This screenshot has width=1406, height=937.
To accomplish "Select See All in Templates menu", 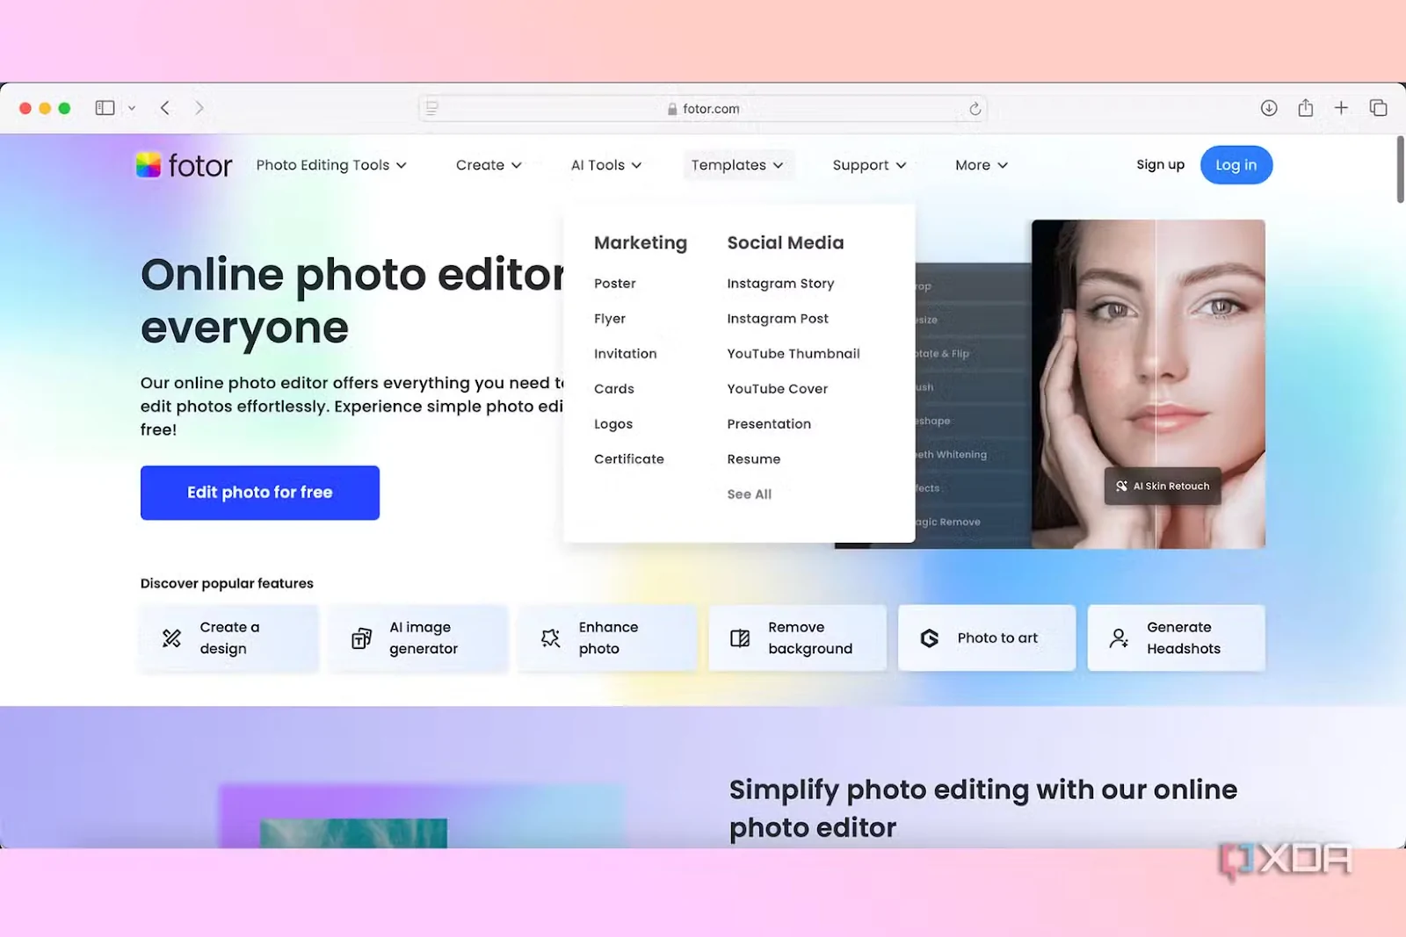I will [x=749, y=494].
